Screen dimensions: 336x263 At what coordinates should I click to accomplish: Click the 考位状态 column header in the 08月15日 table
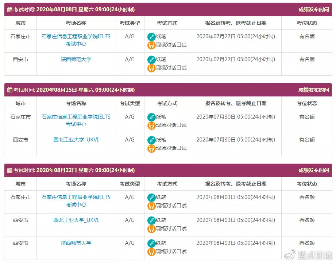307,103
